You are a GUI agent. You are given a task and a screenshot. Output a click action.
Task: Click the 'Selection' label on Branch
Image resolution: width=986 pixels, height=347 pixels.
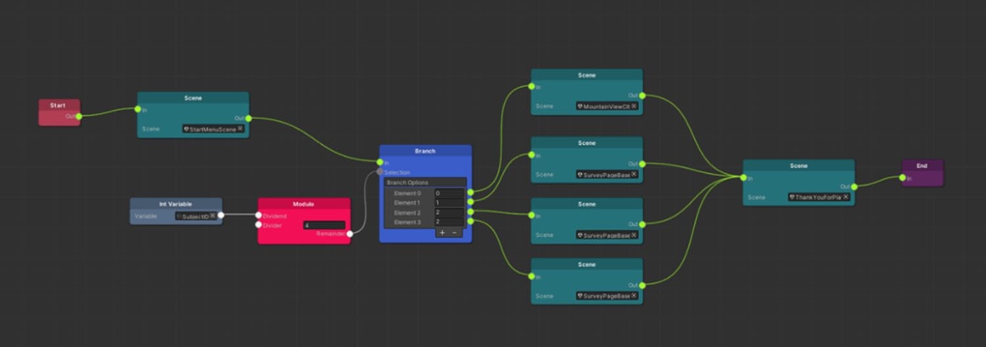click(397, 172)
